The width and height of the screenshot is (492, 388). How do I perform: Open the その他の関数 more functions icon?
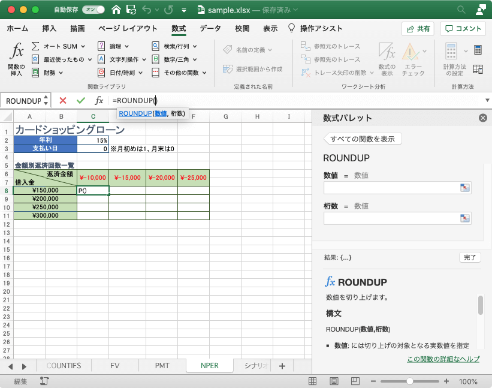click(x=155, y=73)
